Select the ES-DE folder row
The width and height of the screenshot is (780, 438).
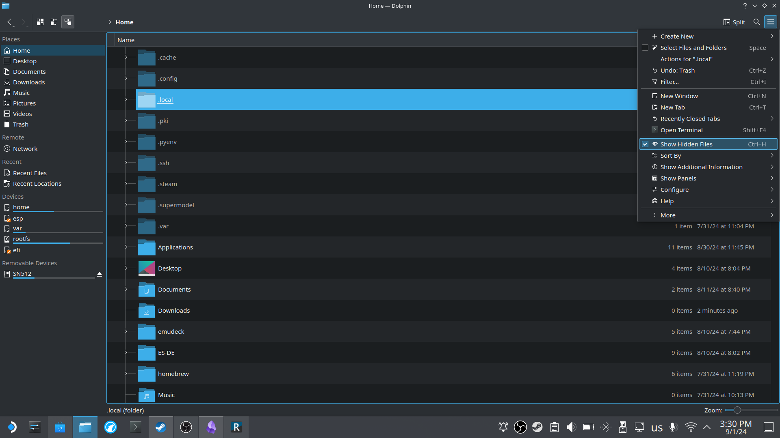(x=439, y=353)
